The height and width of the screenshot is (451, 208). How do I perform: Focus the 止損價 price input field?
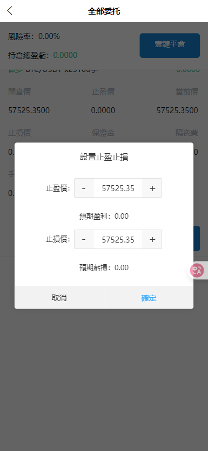[x=118, y=239]
